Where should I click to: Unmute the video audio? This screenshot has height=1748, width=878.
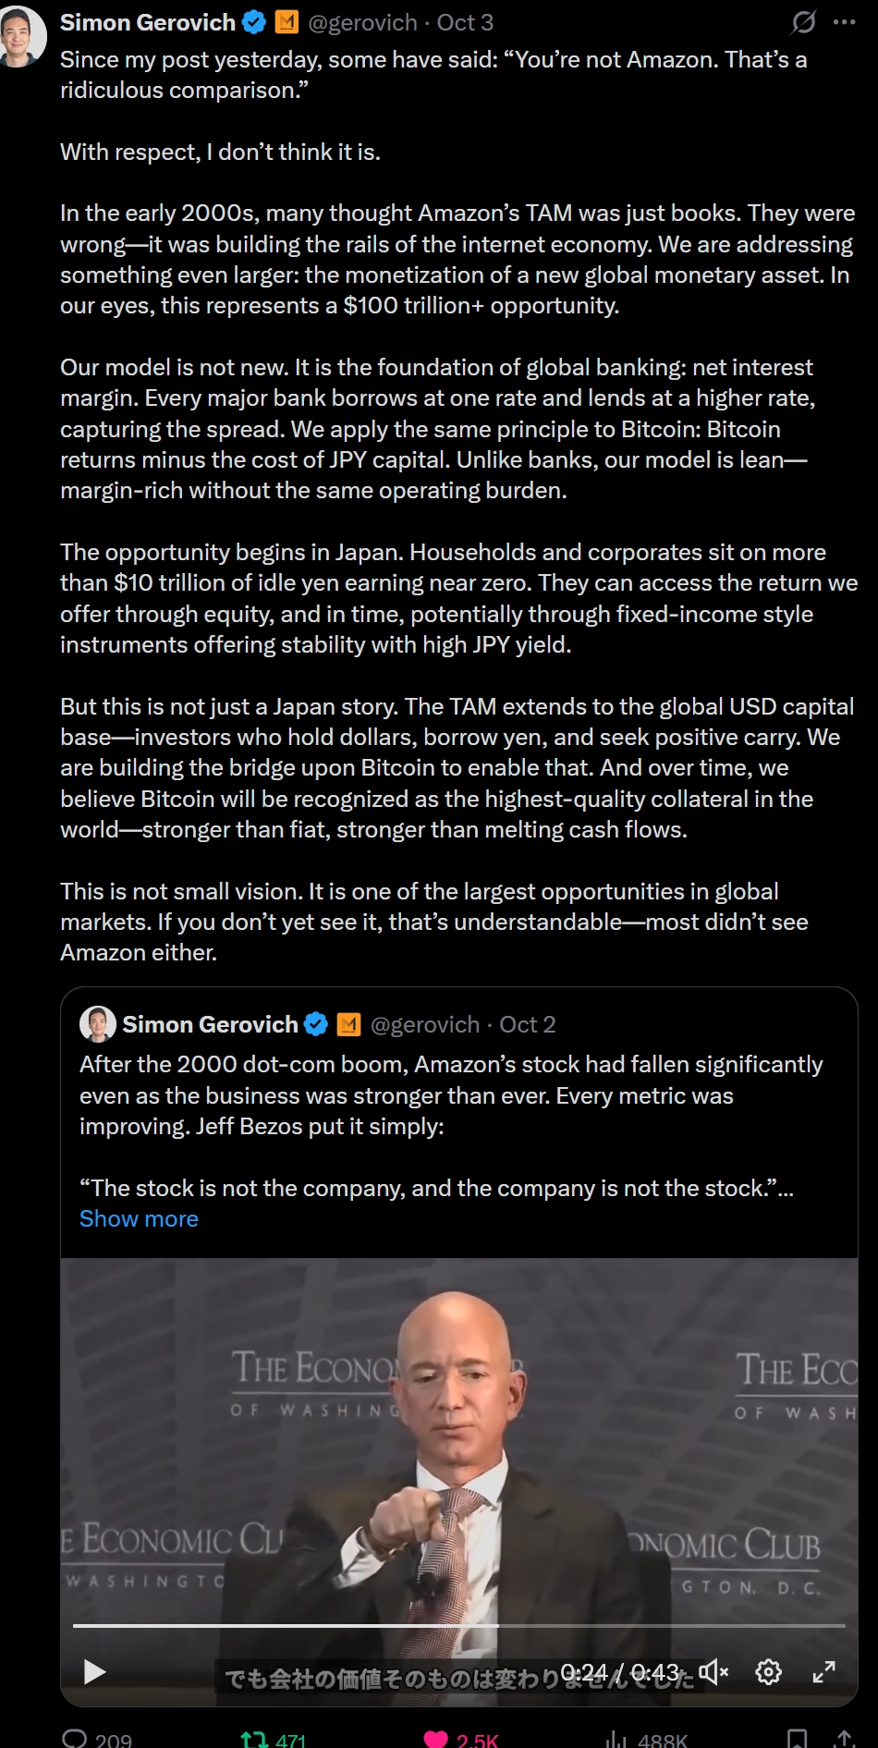pyautogui.click(x=713, y=1671)
